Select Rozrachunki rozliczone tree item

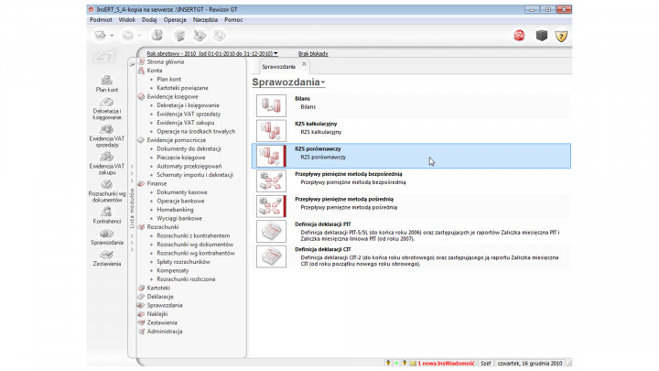pos(186,279)
